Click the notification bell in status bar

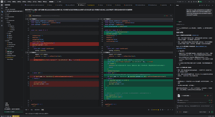coord(213,116)
